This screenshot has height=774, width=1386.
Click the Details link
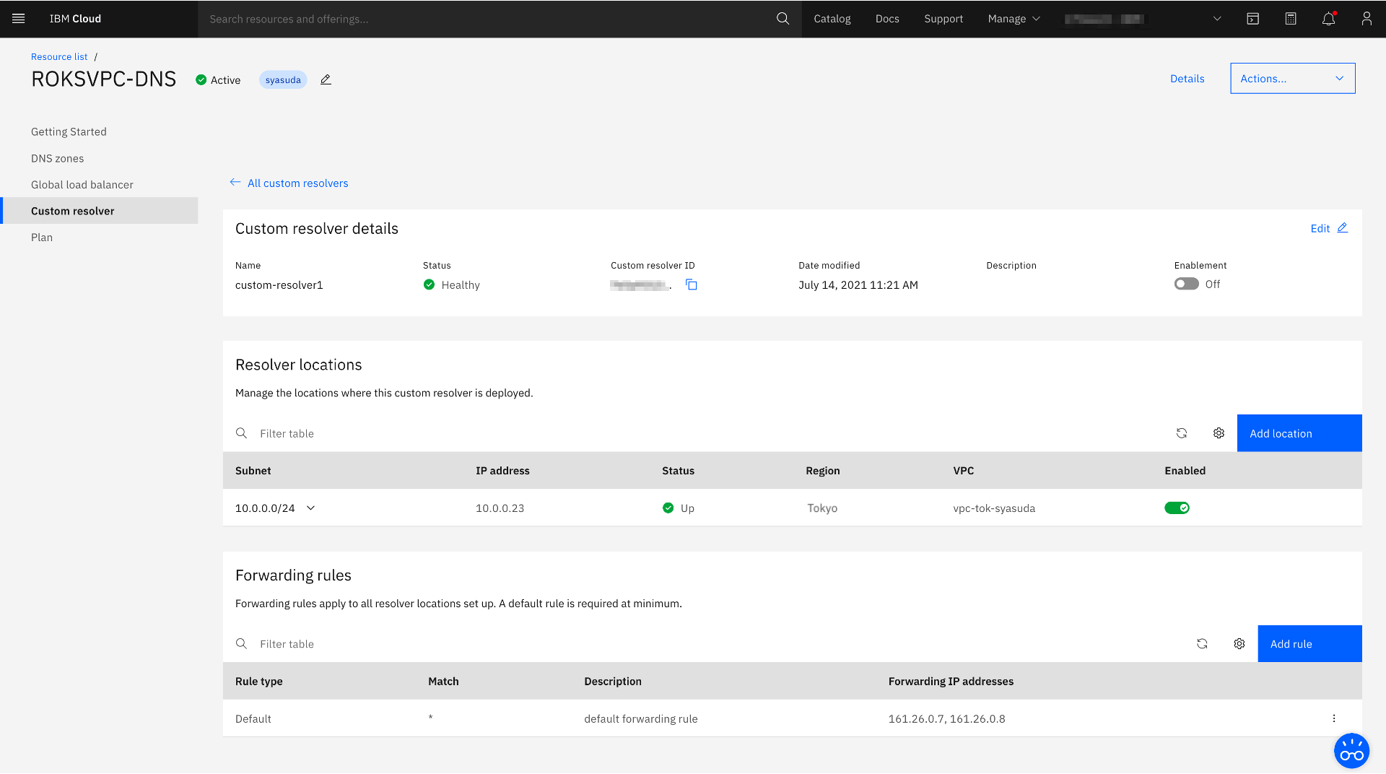[x=1187, y=79]
